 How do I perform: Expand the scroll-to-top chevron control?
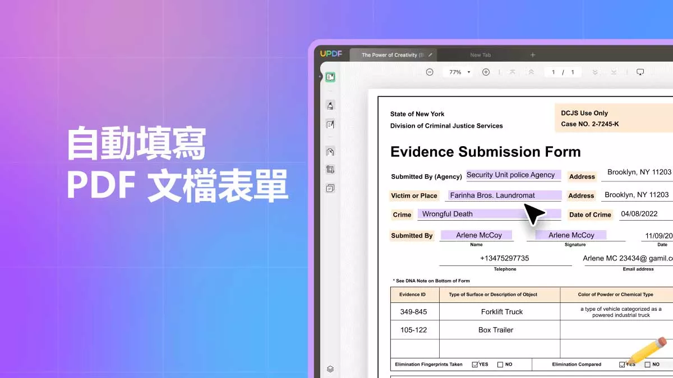[x=512, y=72]
